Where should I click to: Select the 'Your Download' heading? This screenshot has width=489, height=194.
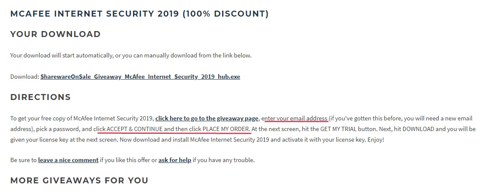(55, 34)
